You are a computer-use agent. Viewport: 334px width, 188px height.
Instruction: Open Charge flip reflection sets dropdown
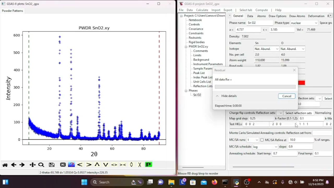coord(280,113)
